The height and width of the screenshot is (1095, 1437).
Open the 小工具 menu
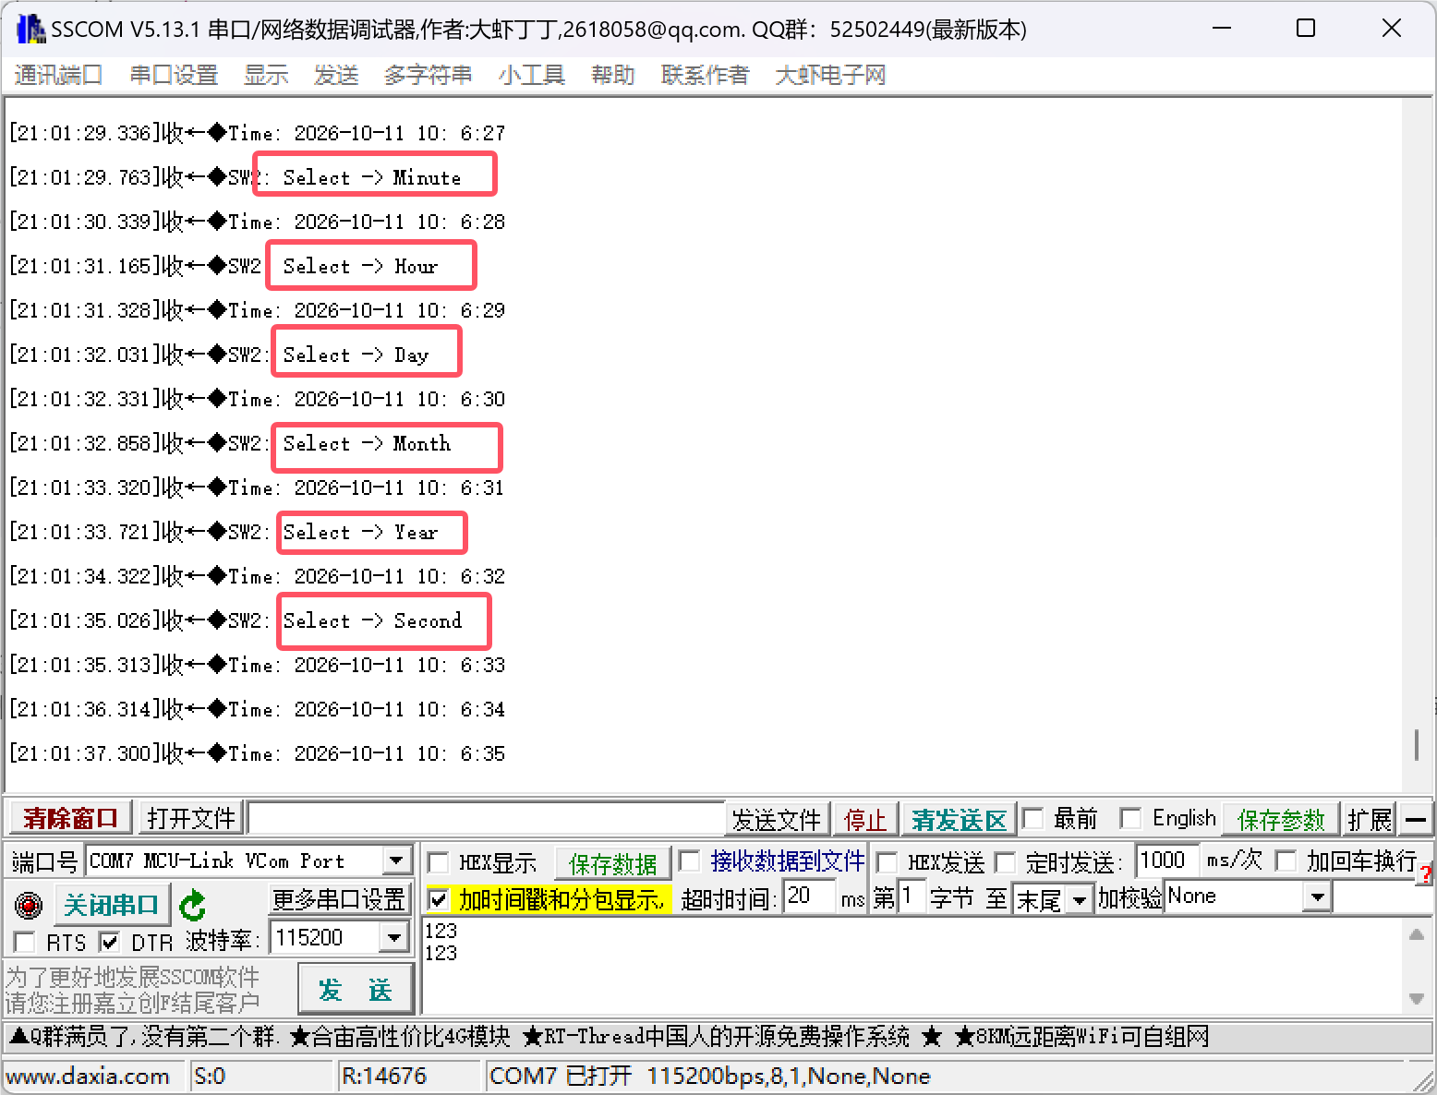(532, 75)
